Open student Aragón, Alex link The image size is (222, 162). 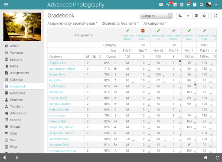click(x=58, y=63)
